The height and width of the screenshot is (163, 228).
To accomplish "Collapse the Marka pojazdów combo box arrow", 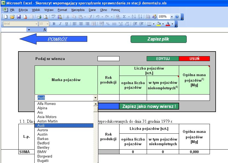I will coord(95,98).
